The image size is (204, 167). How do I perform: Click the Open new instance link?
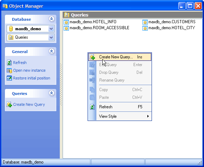[x=29, y=70]
